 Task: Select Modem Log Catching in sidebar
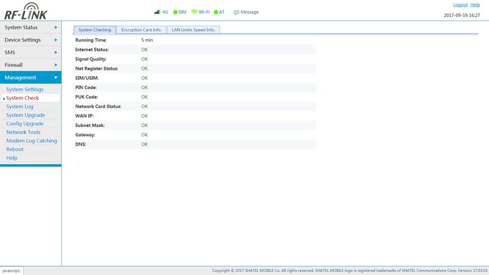click(x=31, y=141)
